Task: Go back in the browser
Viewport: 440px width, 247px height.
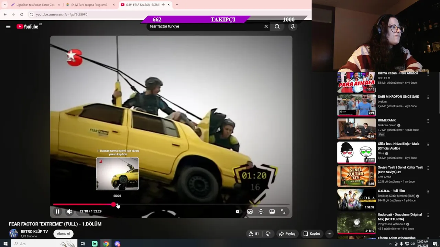Action: (5, 14)
